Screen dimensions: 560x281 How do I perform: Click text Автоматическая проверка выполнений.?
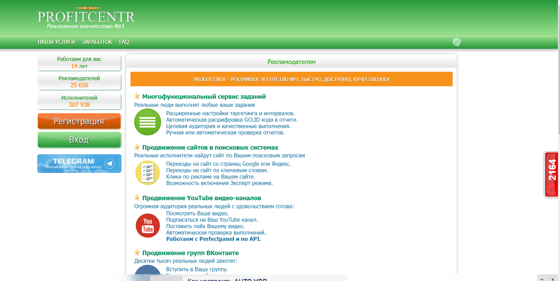[216, 232]
